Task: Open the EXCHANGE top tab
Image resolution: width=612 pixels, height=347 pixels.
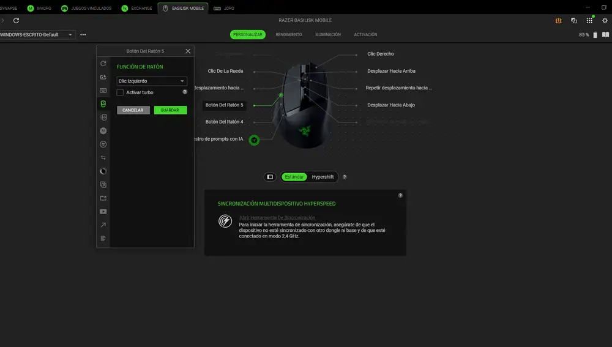Action: [x=136, y=8]
